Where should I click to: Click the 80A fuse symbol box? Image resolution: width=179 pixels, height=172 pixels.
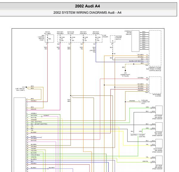(x=50, y=39)
